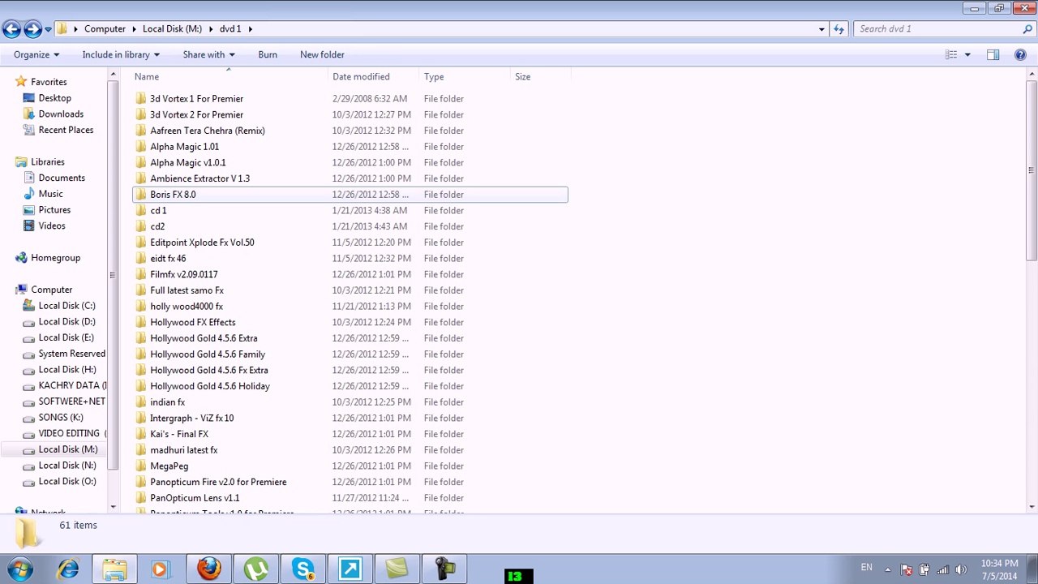Open the Organize menu

click(x=36, y=55)
